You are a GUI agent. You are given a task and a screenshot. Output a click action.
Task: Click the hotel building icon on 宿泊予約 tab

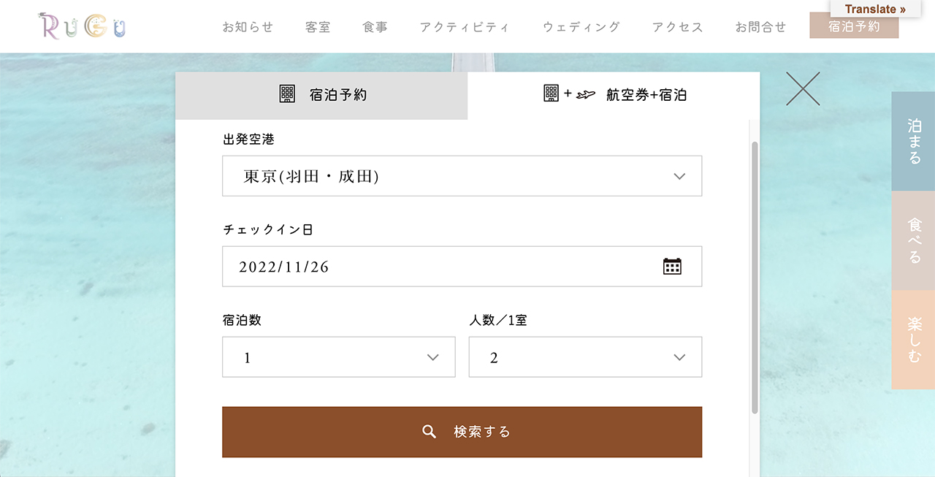[x=287, y=94]
